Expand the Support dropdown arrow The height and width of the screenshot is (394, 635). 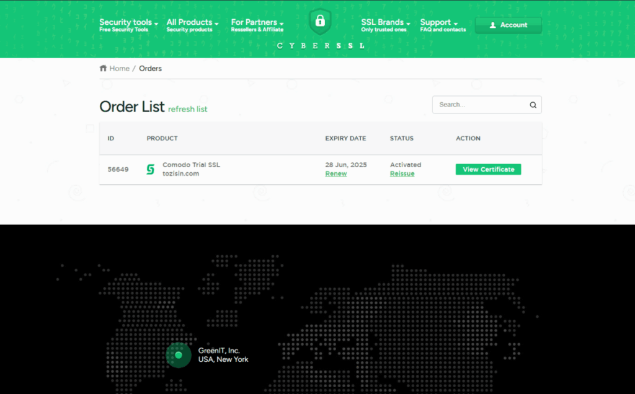pyautogui.click(x=456, y=24)
